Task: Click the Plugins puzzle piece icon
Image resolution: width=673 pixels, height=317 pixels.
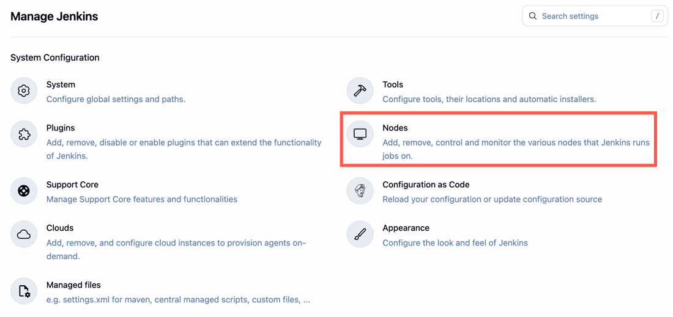Action: point(24,134)
